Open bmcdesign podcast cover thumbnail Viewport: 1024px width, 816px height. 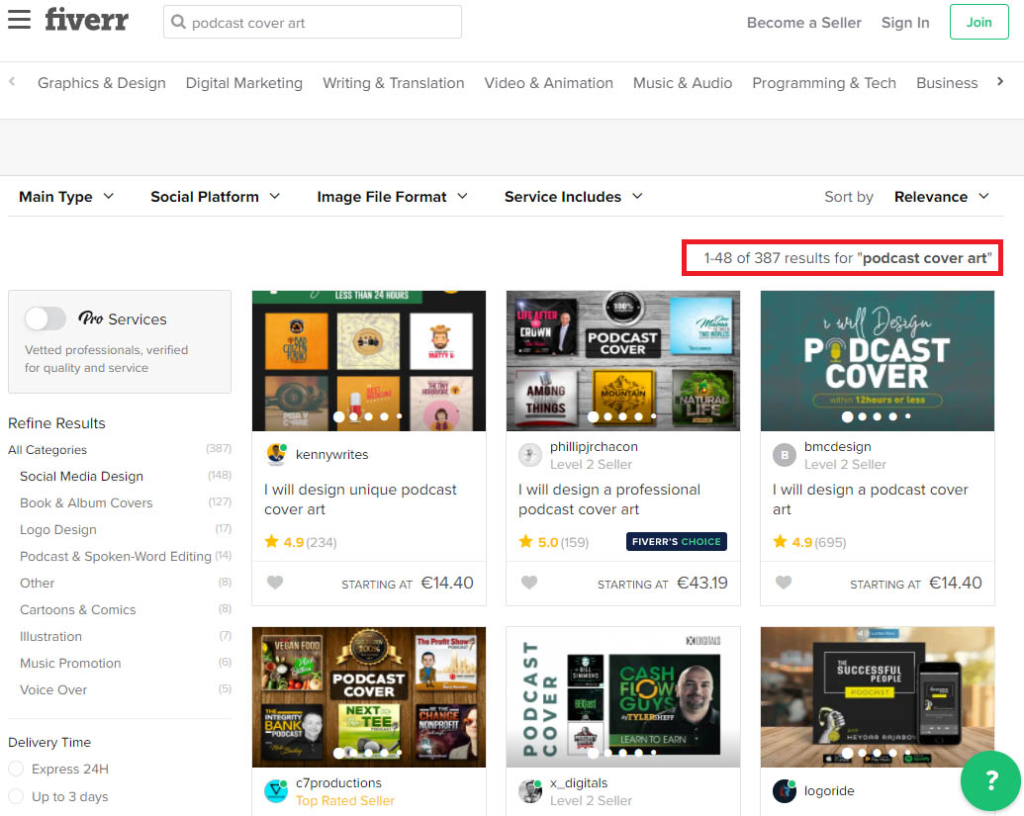[877, 361]
